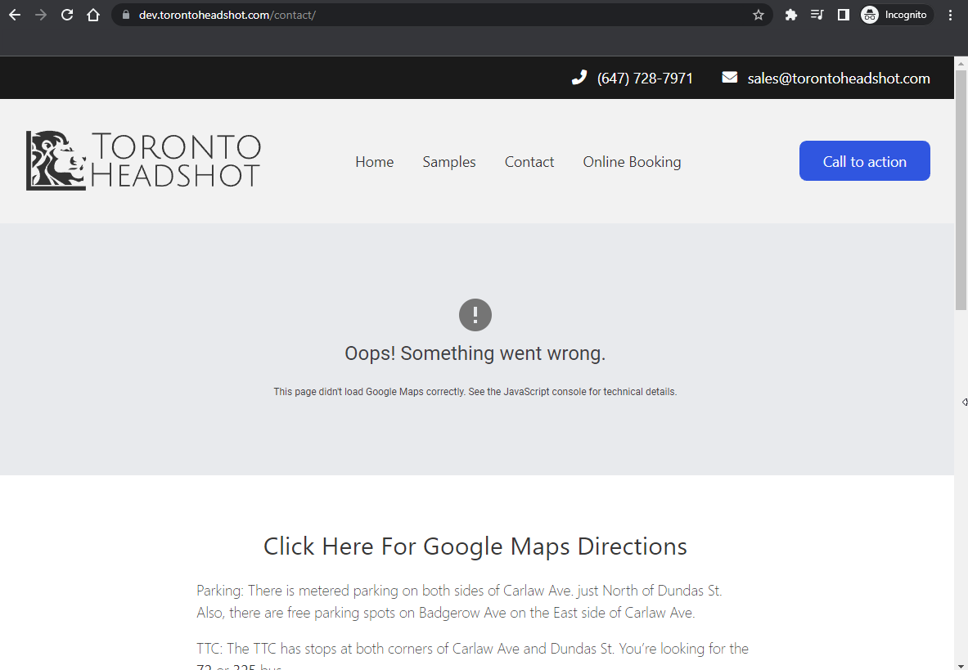
Task: Open the Home menu item
Action: pos(374,162)
